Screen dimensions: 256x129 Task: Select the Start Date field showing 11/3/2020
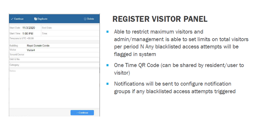click(x=29, y=28)
